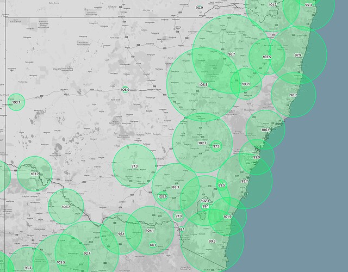Image resolution: width=348 pixels, height=272 pixels.
Task: Click the 95.7 coverage label
Action: click(x=245, y=181)
